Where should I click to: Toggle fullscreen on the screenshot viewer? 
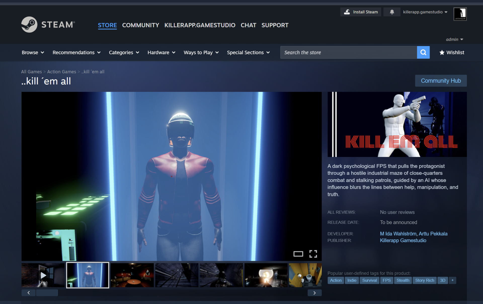click(313, 254)
